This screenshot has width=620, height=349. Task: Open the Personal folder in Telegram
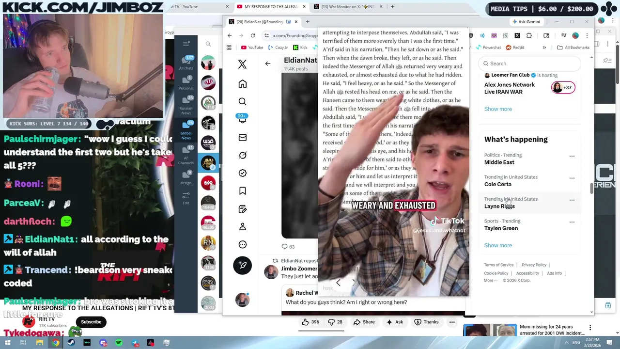[186, 83]
